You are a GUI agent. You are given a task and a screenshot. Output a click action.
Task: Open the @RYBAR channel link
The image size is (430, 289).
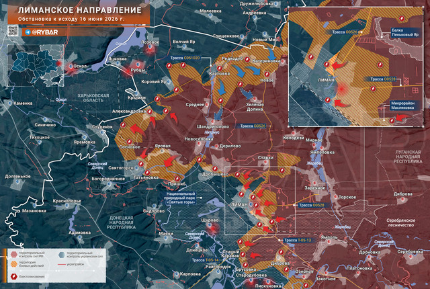[45, 32]
